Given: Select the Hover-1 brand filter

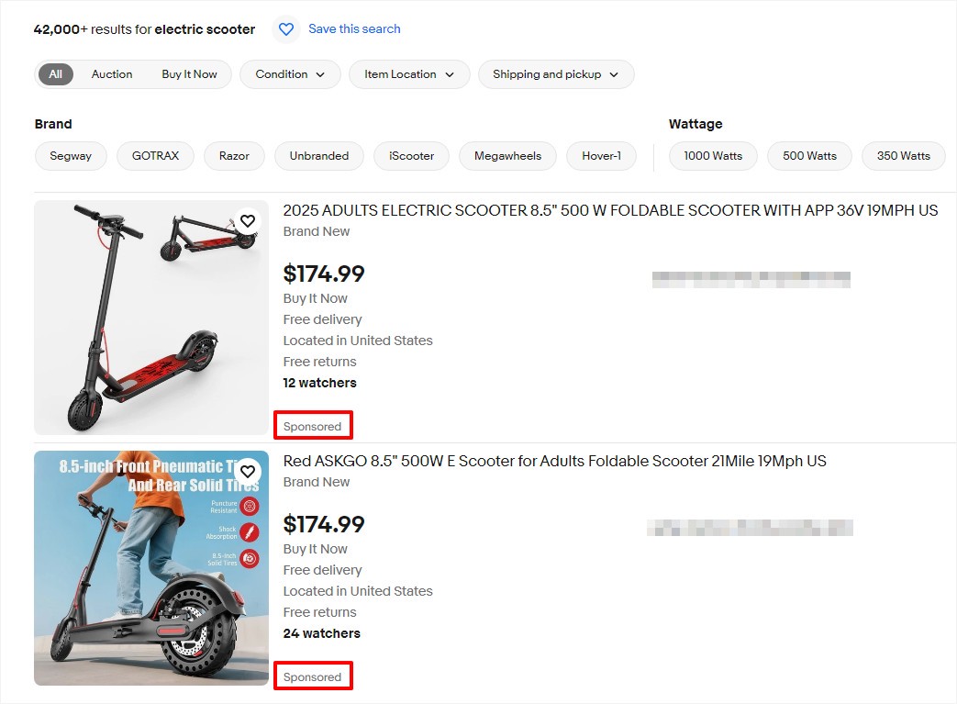Looking at the screenshot, I should [x=601, y=156].
